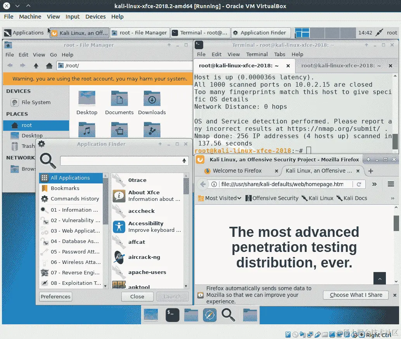
Task: Select All Applications category
Action: coord(71,178)
